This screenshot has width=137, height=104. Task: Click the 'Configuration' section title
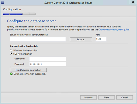[x=12, y=9]
